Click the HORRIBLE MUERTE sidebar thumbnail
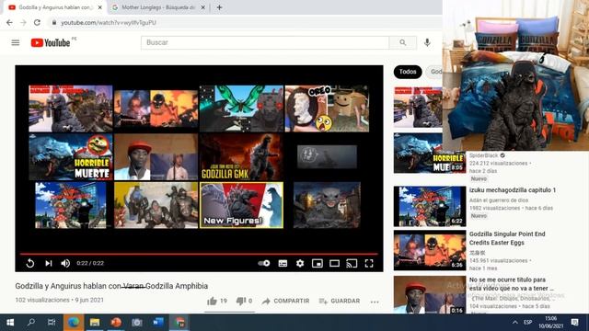The height and width of the screenshot is (331, 589). point(430,154)
